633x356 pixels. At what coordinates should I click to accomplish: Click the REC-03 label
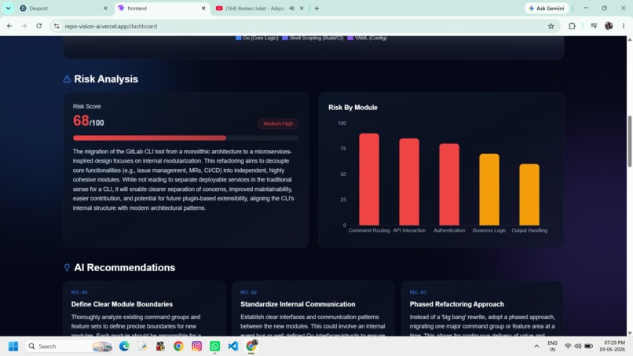(418, 292)
